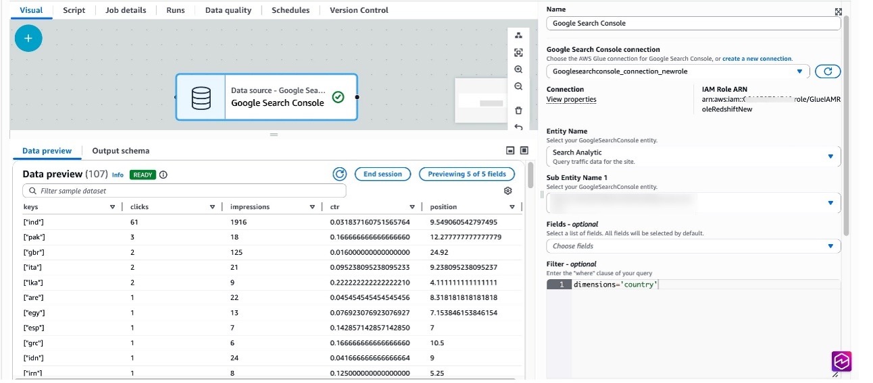
Task: Delete the selected node with trash icon
Action: pyautogui.click(x=518, y=111)
